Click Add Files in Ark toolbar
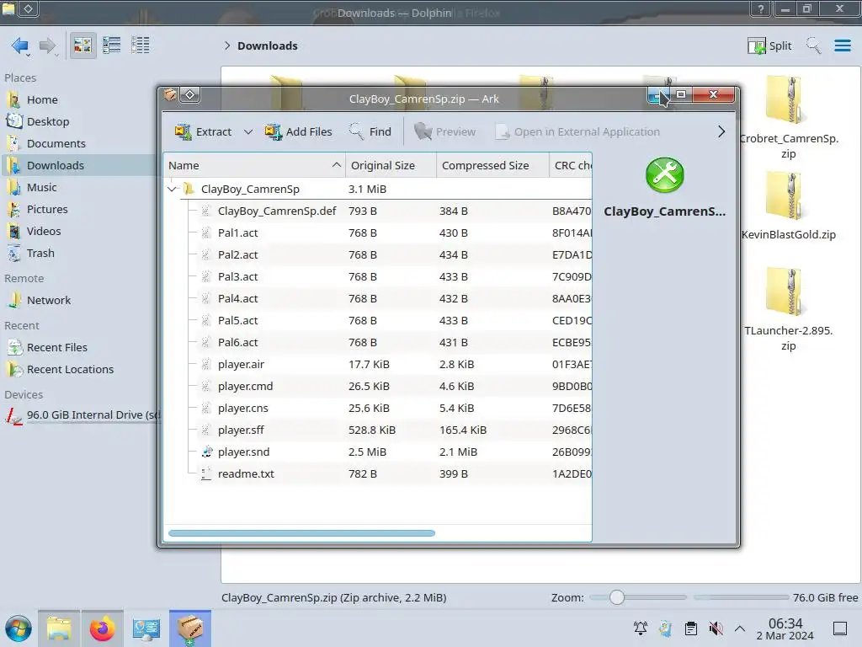 [299, 132]
